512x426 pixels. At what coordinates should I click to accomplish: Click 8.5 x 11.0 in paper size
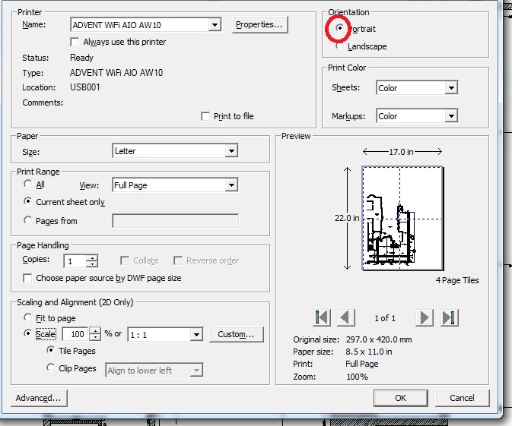click(369, 352)
